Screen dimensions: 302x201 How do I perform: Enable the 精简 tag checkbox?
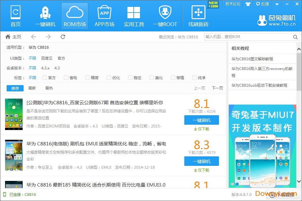(x=87, y=78)
